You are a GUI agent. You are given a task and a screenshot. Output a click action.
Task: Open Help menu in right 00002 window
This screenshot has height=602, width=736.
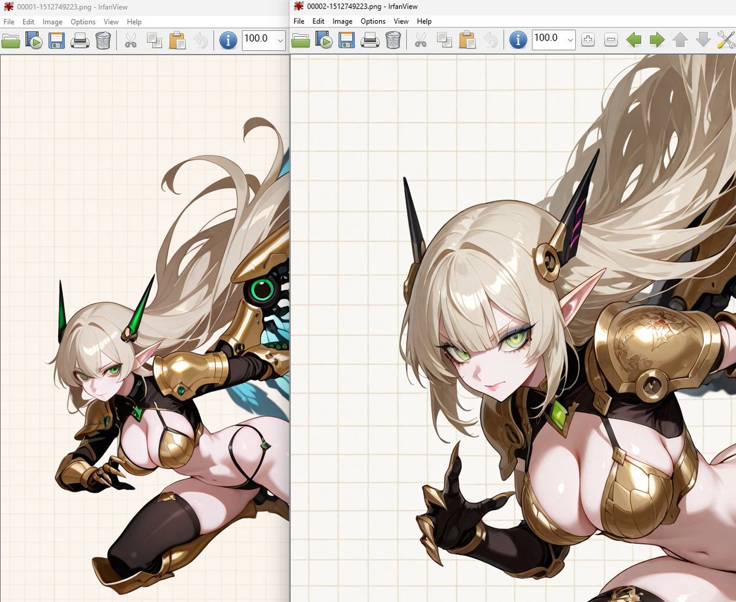point(424,21)
